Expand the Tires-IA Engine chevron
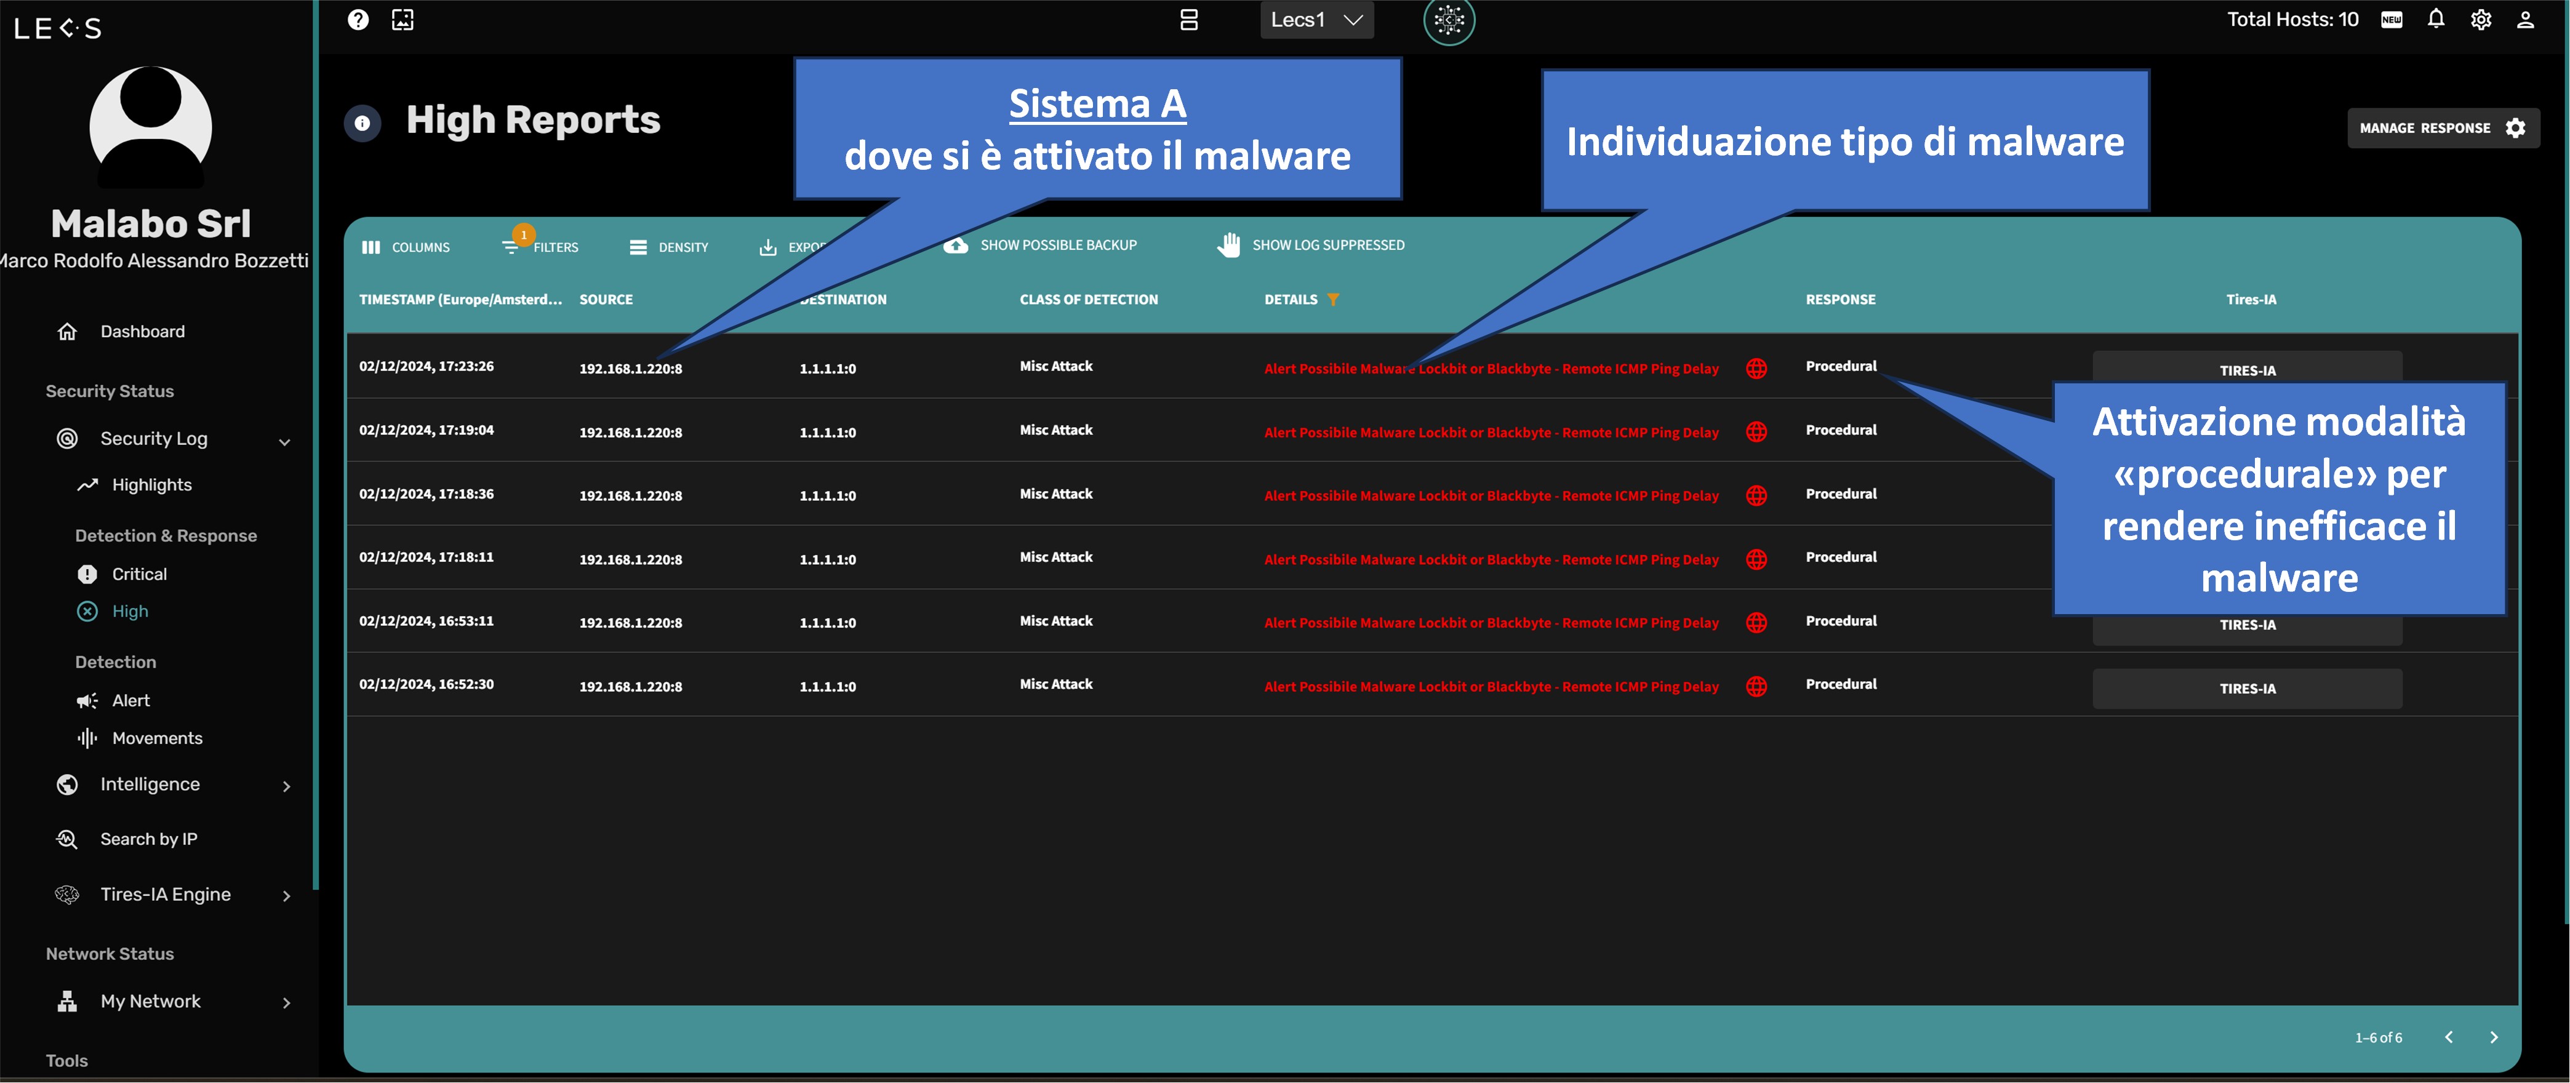 click(x=286, y=897)
